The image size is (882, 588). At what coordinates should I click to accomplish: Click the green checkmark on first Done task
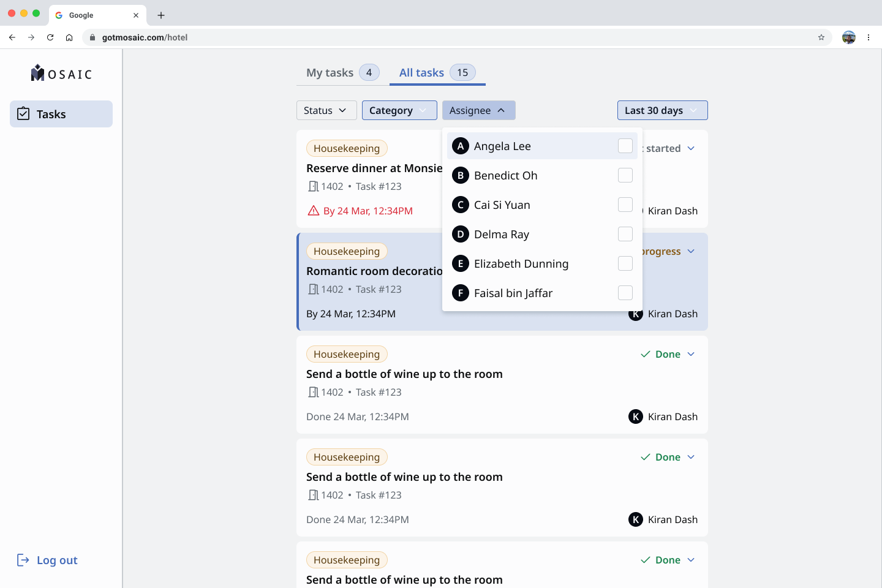pos(646,354)
